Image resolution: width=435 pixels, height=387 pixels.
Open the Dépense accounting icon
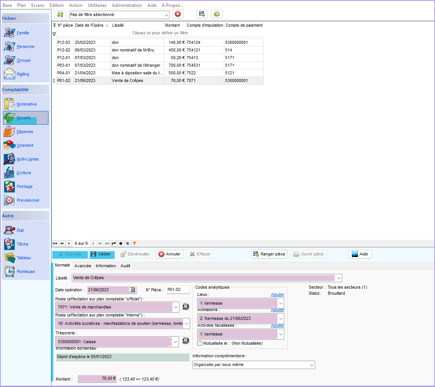(x=10, y=132)
